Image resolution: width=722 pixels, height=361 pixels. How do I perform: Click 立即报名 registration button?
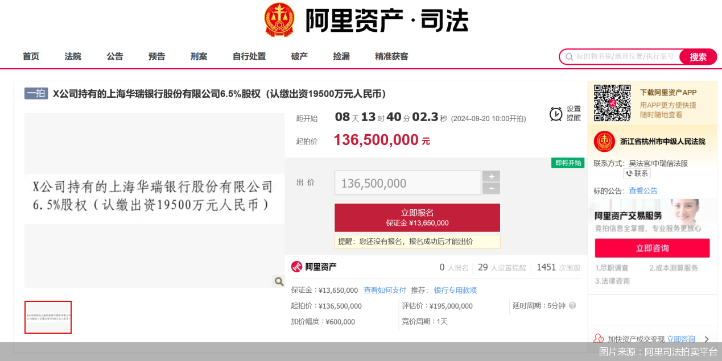417,217
